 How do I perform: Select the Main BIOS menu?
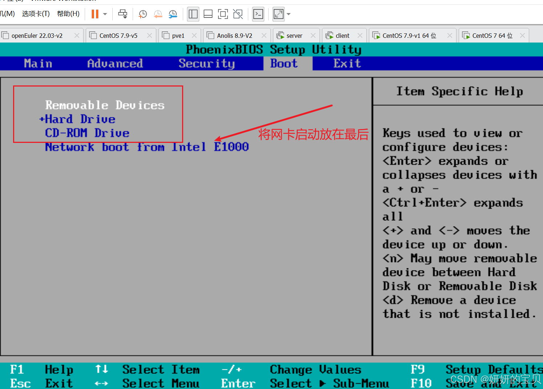click(x=38, y=64)
